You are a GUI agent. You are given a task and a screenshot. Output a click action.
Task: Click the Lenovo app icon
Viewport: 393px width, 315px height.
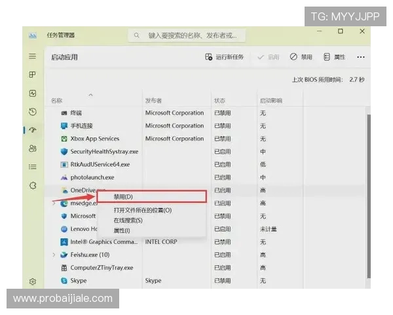[x=64, y=229]
